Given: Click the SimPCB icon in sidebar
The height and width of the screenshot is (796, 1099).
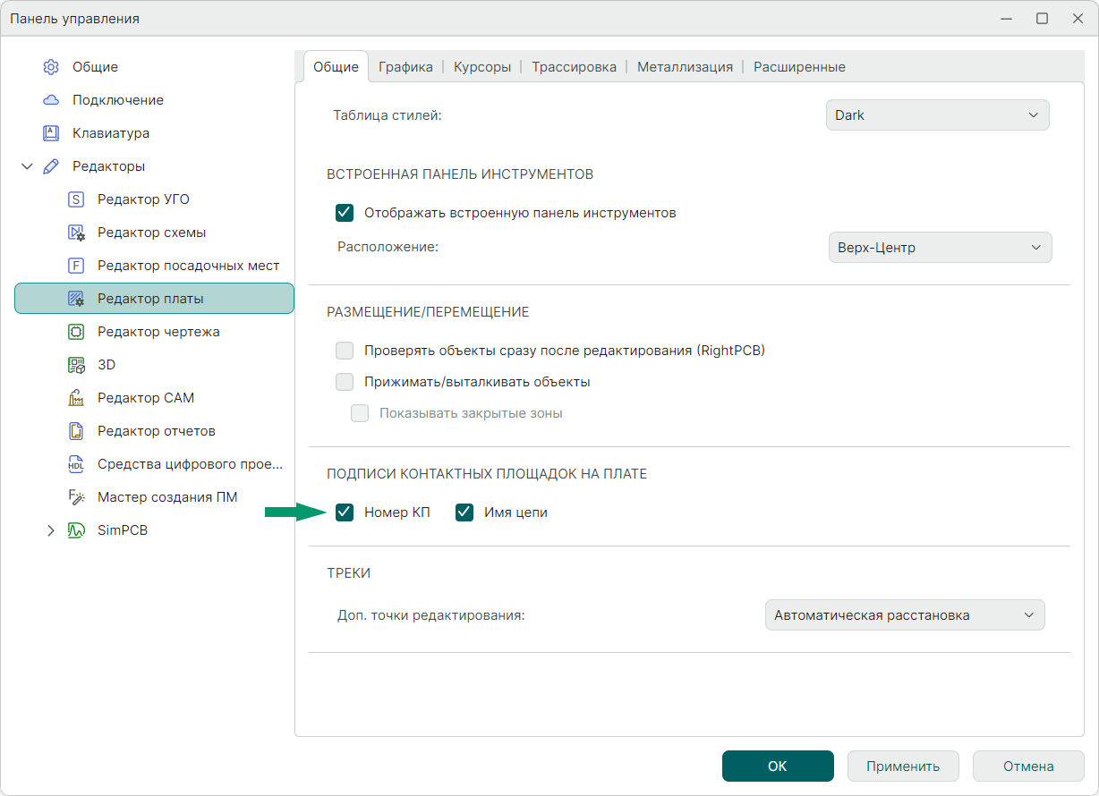Looking at the screenshot, I should click(x=76, y=530).
